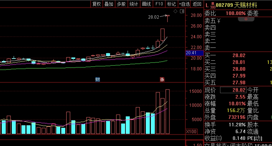Image resolution: width=272 pixels, height=146 pixels.
Task: Click the 流通 label
Action: [253, 131]
